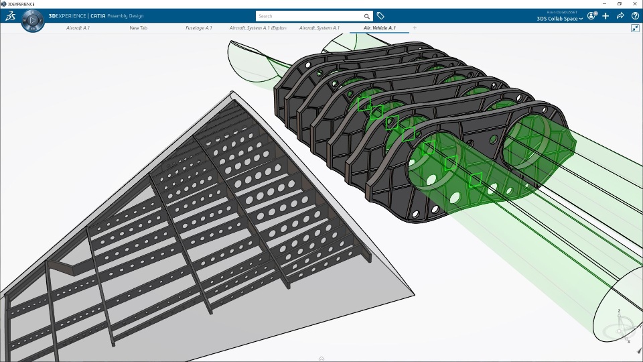Click the search magnifier icon
Viewport: 643px width, 362px height.
[x=366, y=16]
